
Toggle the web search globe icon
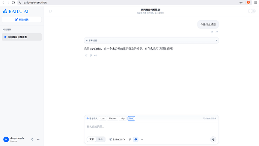pyautogui.click(x=136, y=139)
